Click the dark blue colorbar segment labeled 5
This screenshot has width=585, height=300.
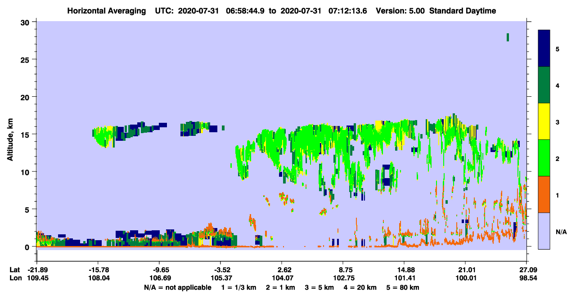(544, 48)
